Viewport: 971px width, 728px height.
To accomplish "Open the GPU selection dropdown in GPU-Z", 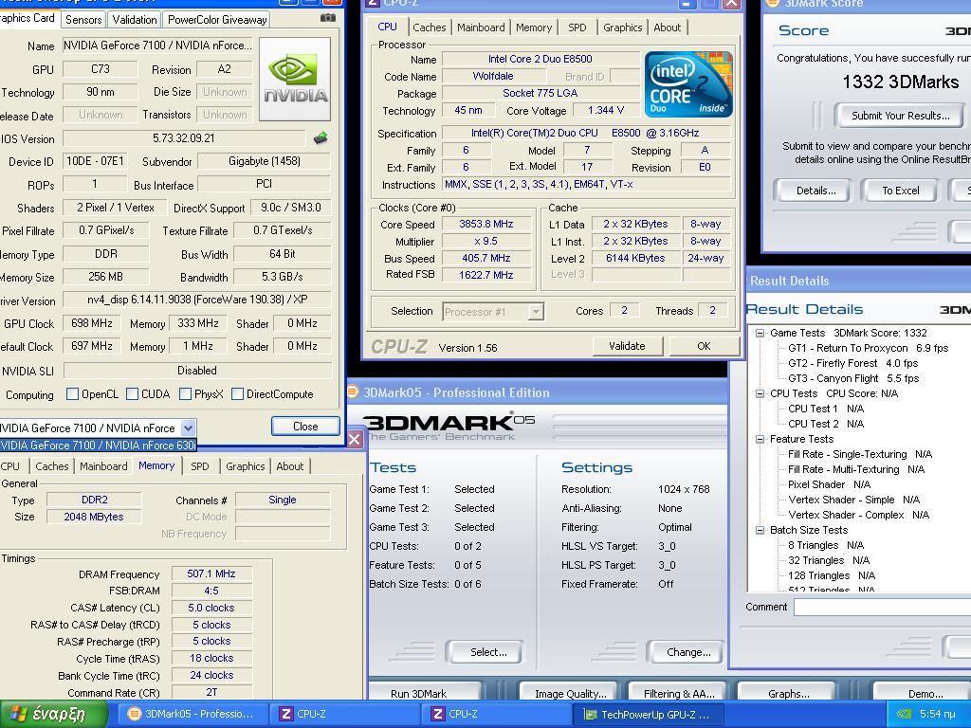I will [x=189, y=428].
